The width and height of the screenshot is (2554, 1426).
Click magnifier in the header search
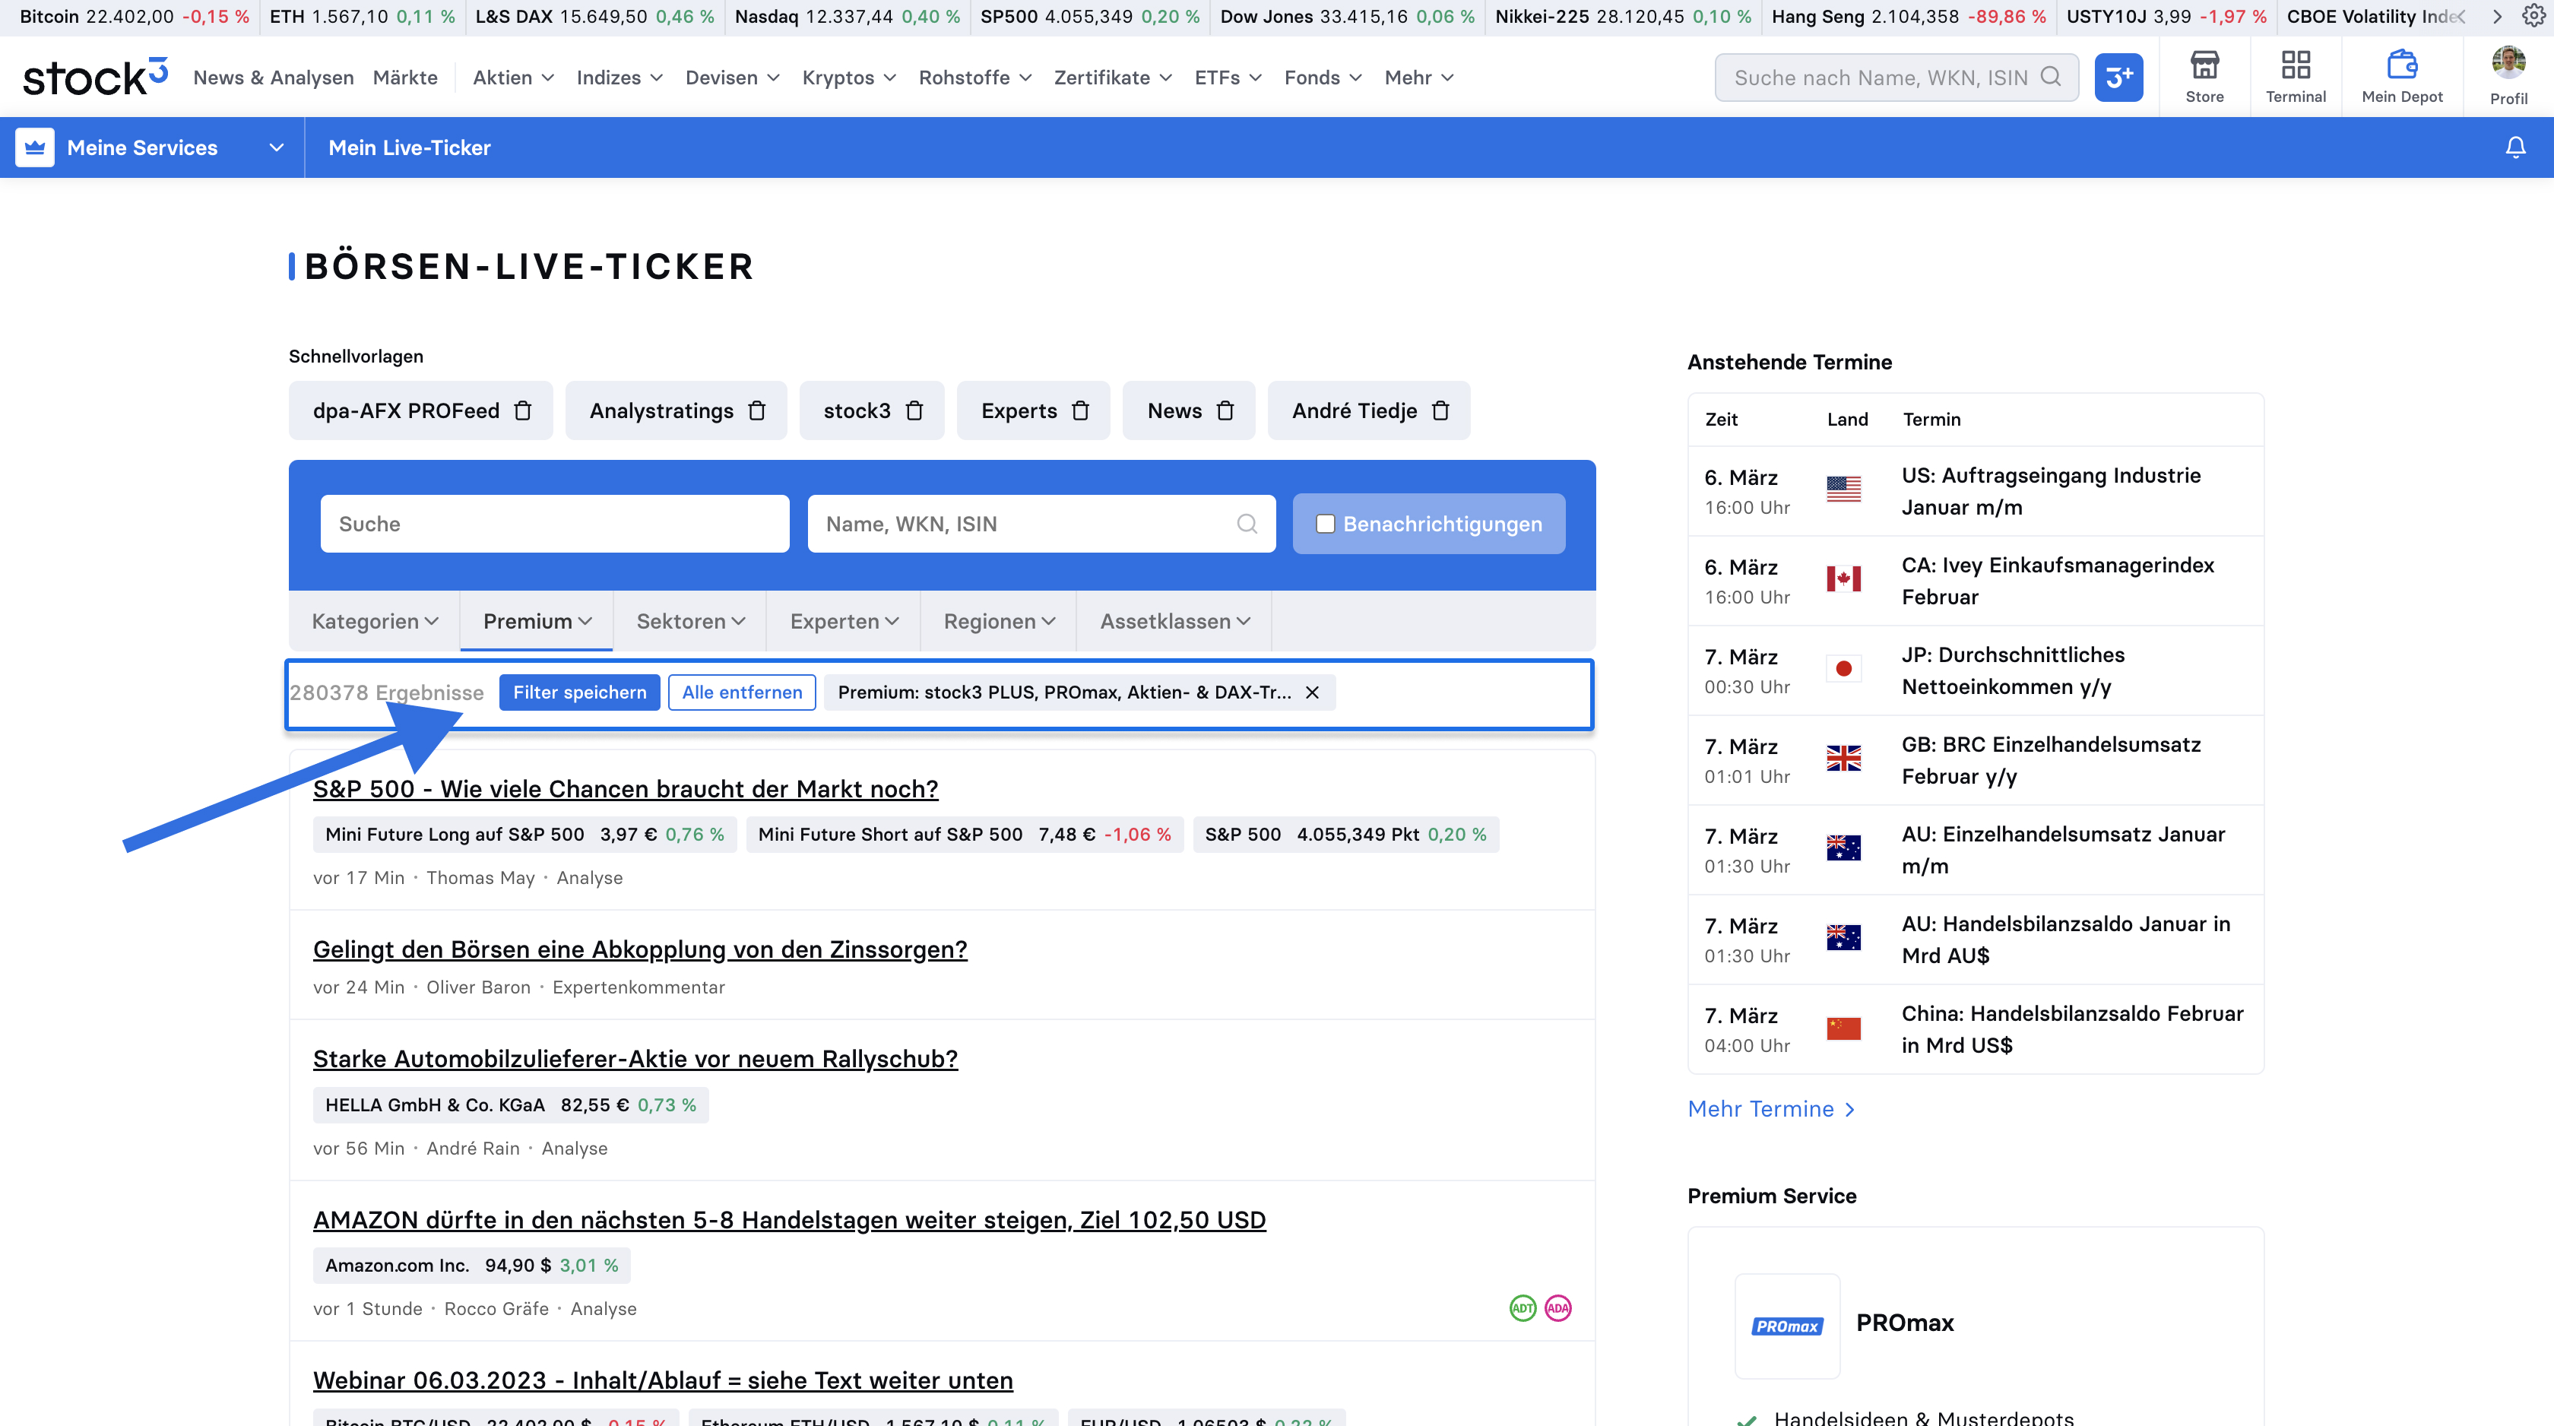click(x=2050, y=78)
